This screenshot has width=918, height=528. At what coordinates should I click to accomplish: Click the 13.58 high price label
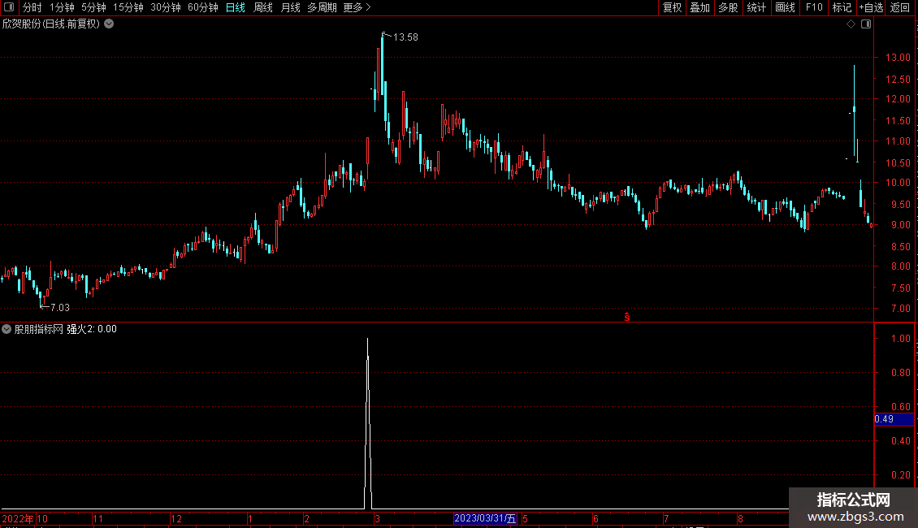click(x=405, y=37)
